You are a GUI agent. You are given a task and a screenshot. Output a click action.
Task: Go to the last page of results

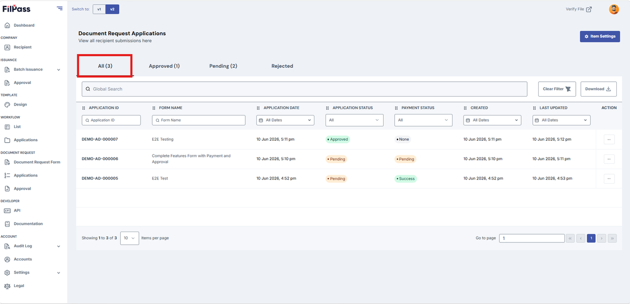612,238
